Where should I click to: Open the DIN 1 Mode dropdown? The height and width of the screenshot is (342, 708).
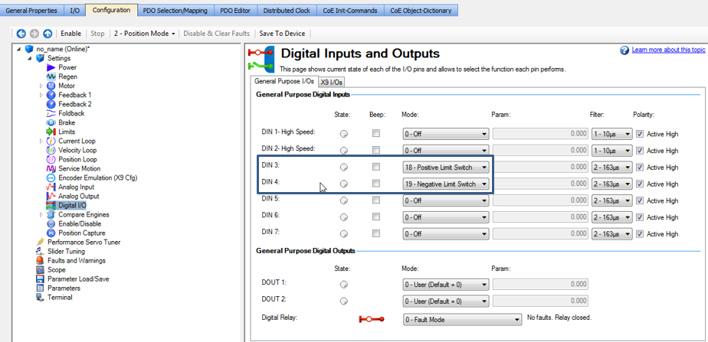(x=446, y=134)
